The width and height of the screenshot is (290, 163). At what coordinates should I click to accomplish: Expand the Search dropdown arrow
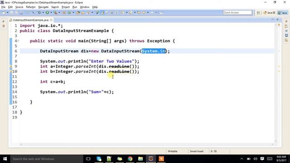pyautogui.click(x=92, y=13)
